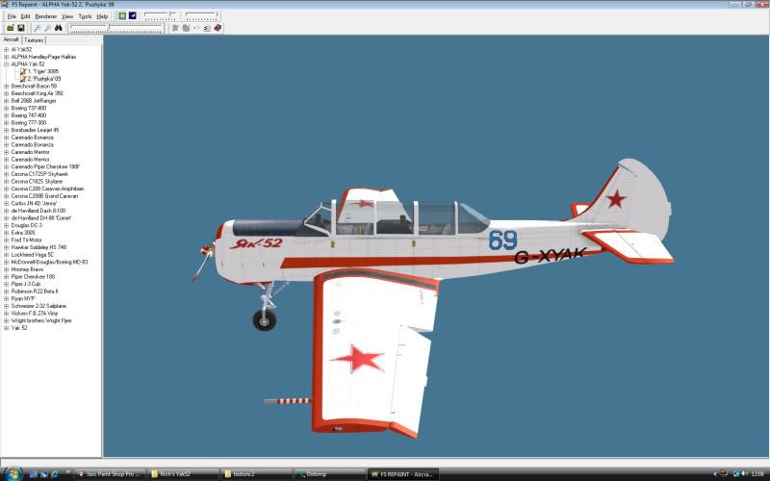Select the 1. 'Tiger' livery entry
Viewport: 770px width, 481px height.
42,71
